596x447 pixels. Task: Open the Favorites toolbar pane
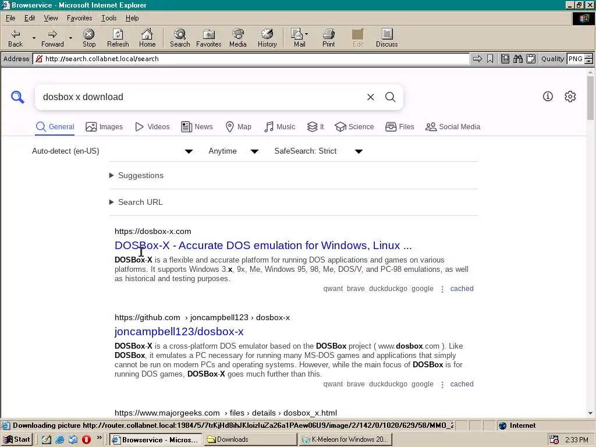[x=209, y=38]
